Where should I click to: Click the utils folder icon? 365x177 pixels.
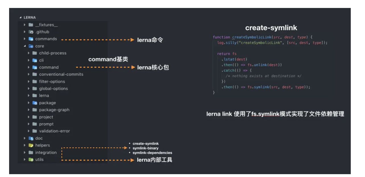coord(31,160)
